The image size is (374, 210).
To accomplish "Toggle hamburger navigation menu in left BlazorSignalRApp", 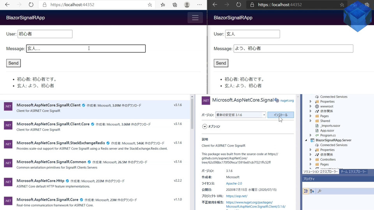I will [195, 17].
